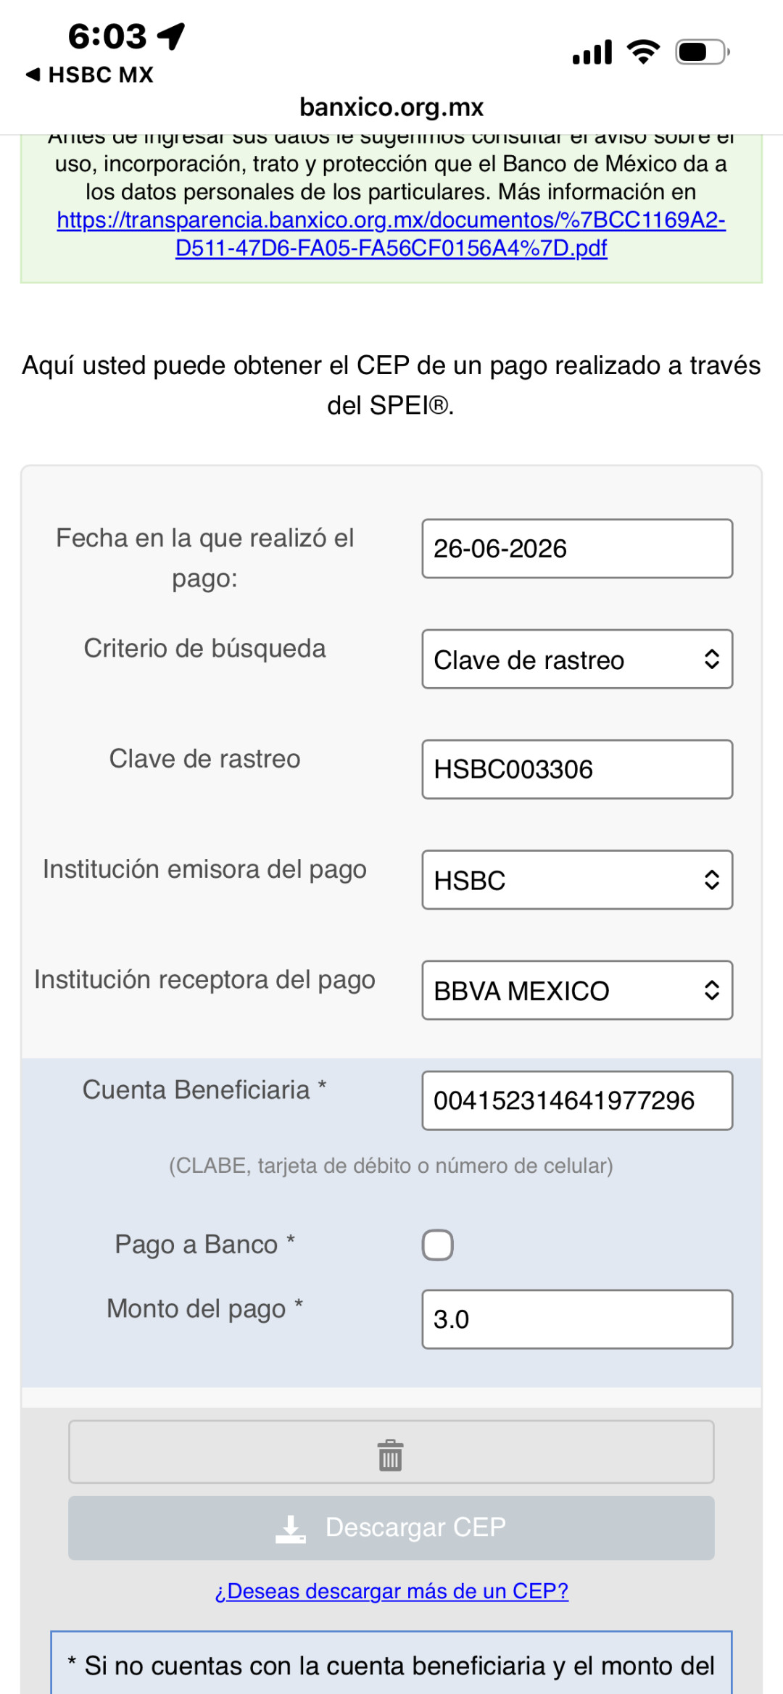Image resolution: width=783 pixels, height=1694 pixels.
Task: Open the transparencia.banxico.org.mx PDF link
Action: pos(391,233)
